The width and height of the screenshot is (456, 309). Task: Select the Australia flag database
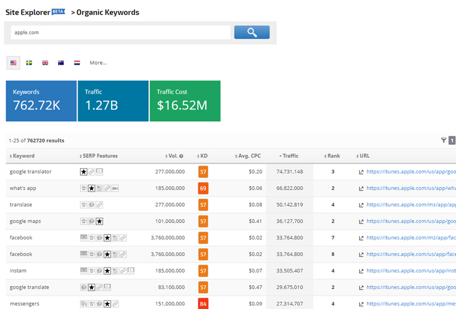tap(61, 63)
